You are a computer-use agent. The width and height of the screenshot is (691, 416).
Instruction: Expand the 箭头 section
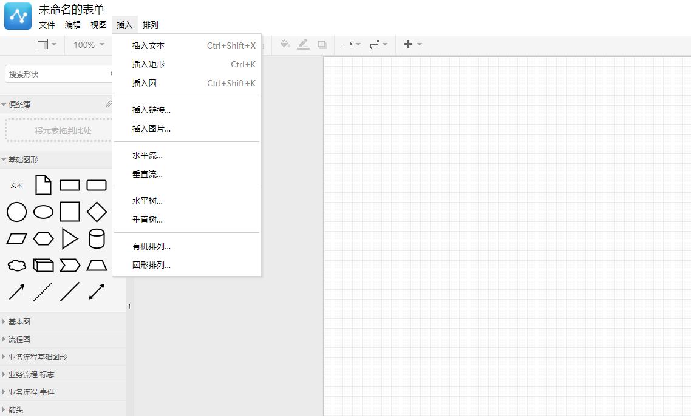63,409
